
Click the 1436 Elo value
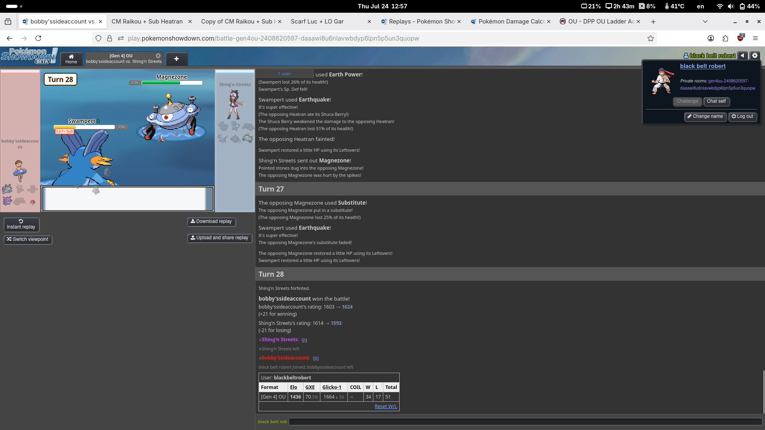click(295, 397)
